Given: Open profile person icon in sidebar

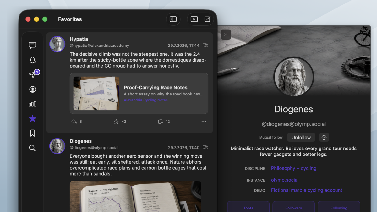Looking at the screenshot, I should pos(32,90).
